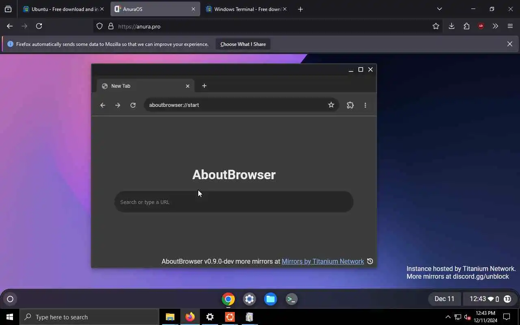Open Files app on the AnuraOS shelf
Image resolution: width=520 pixels, height=325 pixels.
click(271, 299)
